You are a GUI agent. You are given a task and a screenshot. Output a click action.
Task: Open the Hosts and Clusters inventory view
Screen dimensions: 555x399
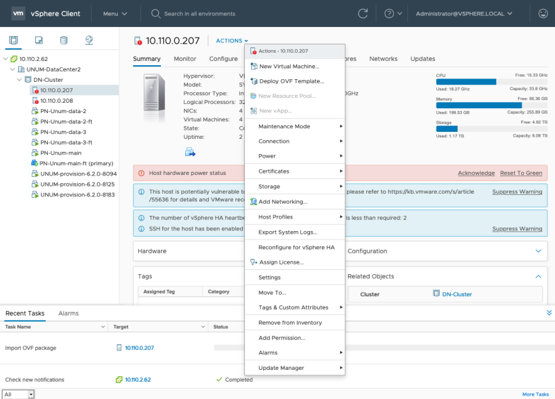point(13,40)
